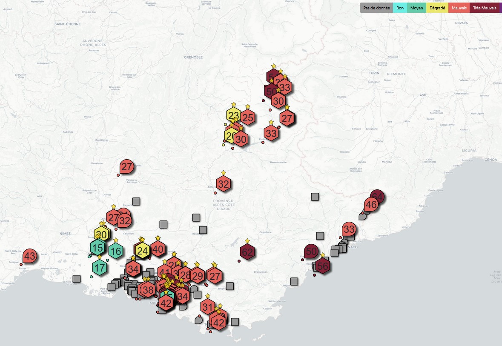Click the green hexagon marker labeled 17
The height and width of the screenshot is (346, 502).
pyautogui.click(x=100, y=268)
